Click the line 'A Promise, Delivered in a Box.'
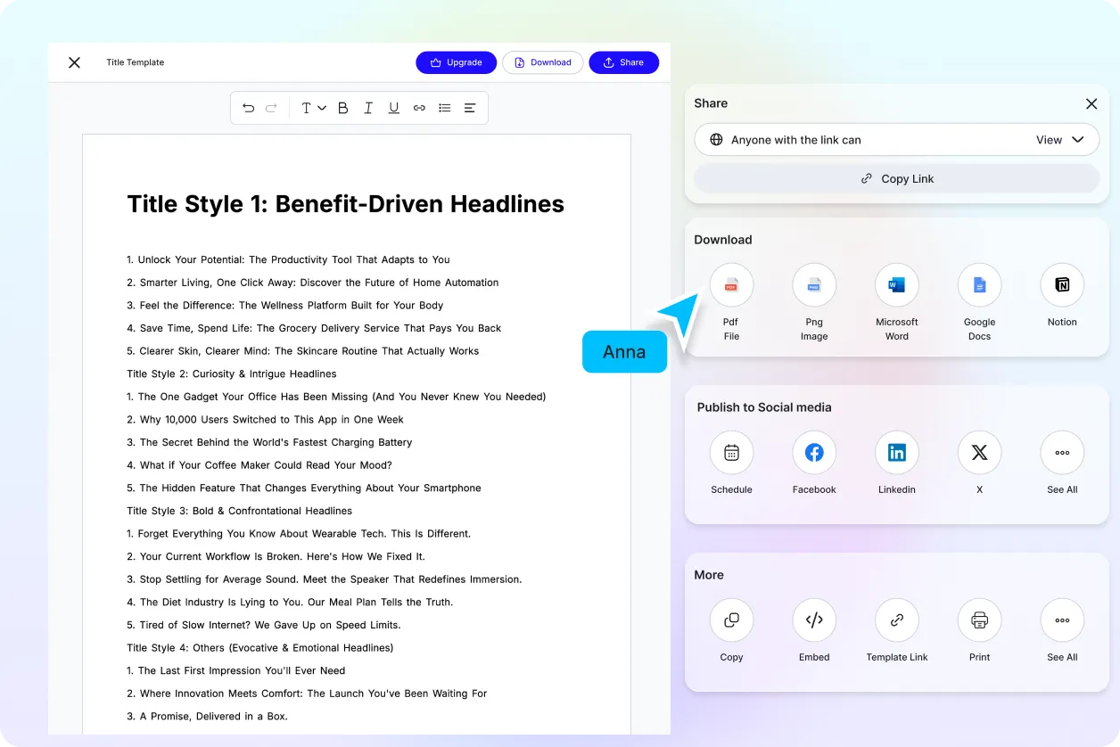This screenshot has height=747, width=1120. [207, 716]
